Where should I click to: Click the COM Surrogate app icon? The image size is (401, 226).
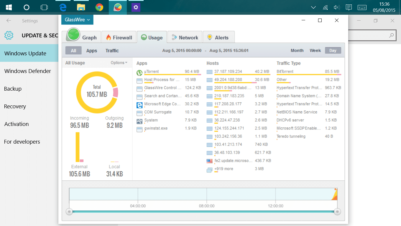139,113
